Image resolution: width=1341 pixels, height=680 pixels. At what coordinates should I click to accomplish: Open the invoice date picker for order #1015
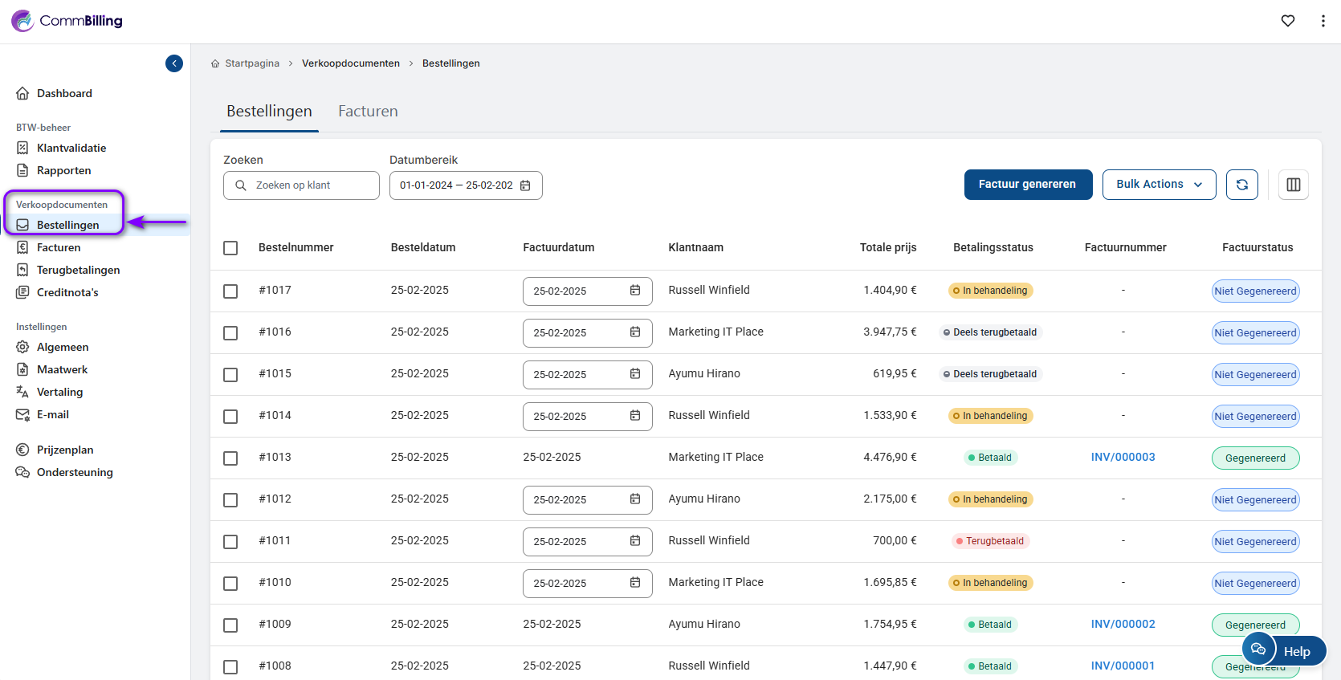(634, 374)
